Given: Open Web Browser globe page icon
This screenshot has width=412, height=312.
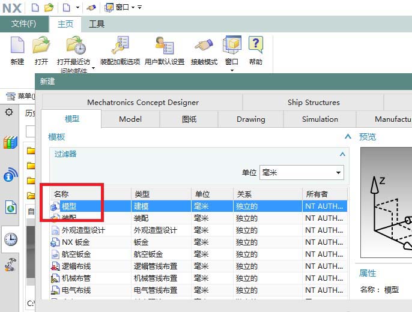Looking at the screenshot, I should [x=11, y=207].
